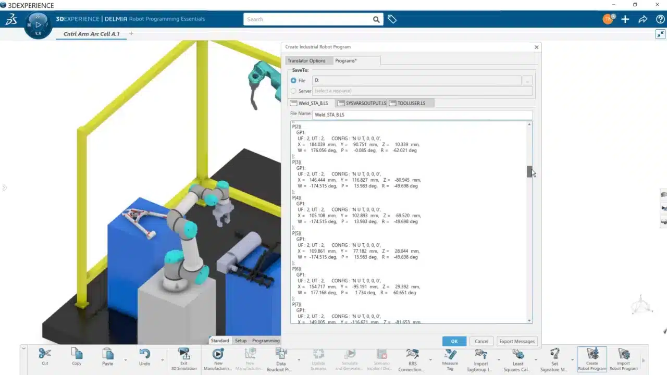Select the Server radio button
The height and width of the screenshot is (375, 667).
[x=293, y=91]
